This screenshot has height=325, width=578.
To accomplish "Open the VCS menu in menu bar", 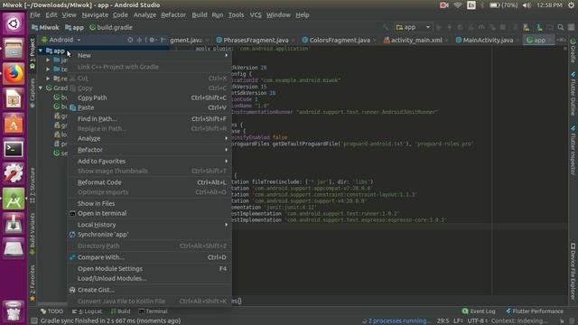I will [256, 15].
